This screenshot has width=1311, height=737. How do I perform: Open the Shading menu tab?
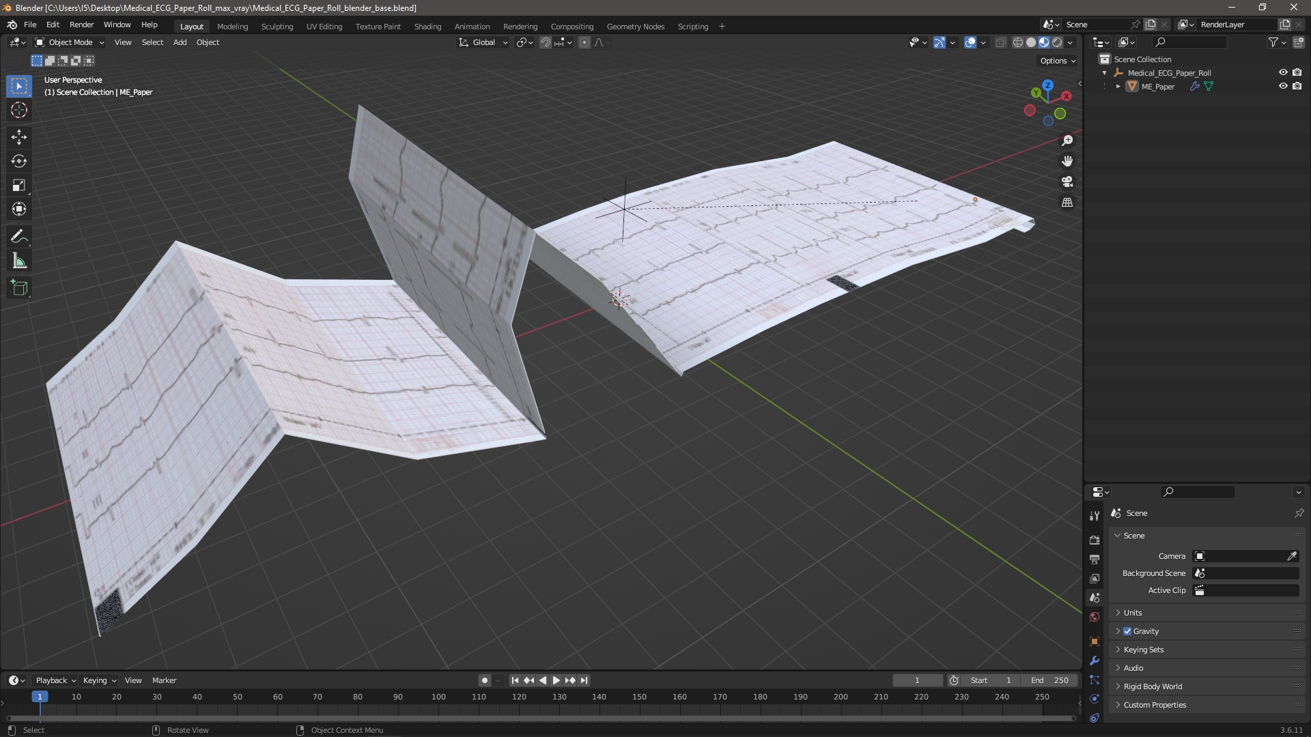[x=427, y=26]
